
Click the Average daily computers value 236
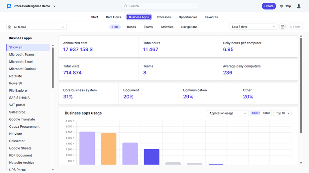pyautogui.click(x=228, y=73)
